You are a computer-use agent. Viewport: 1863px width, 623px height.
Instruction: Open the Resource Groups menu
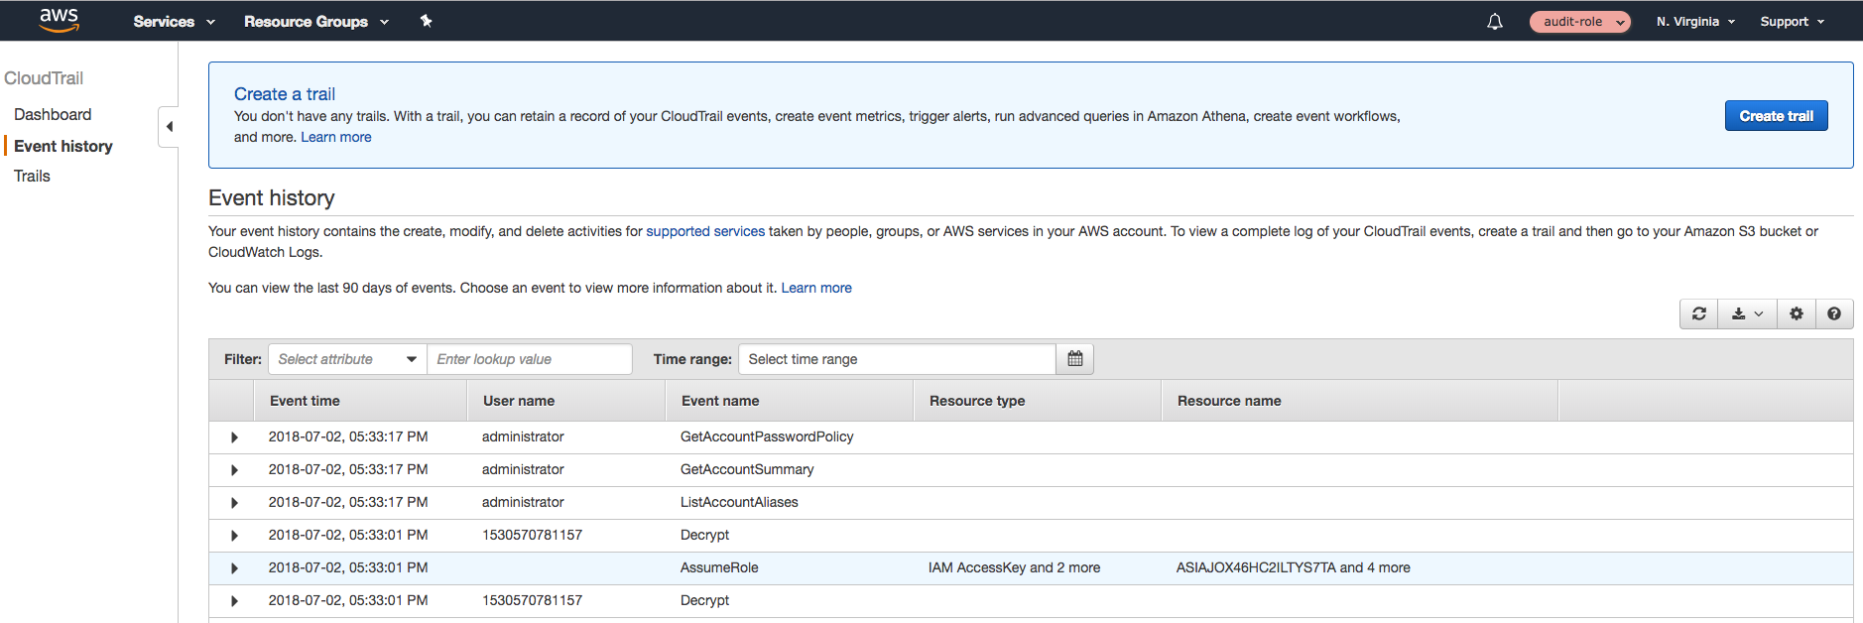(x=316, y=21)
